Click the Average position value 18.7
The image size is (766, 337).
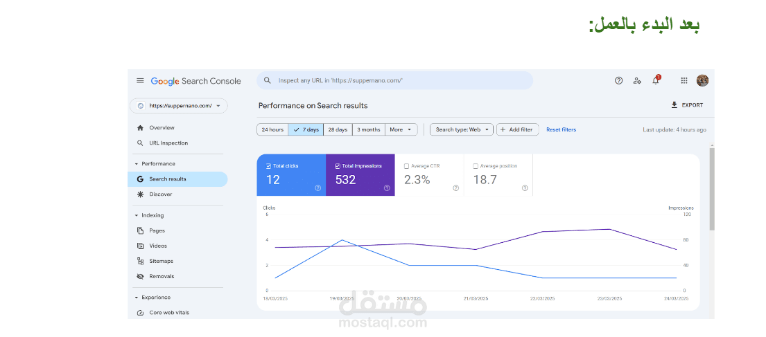[x=485, y=179]
